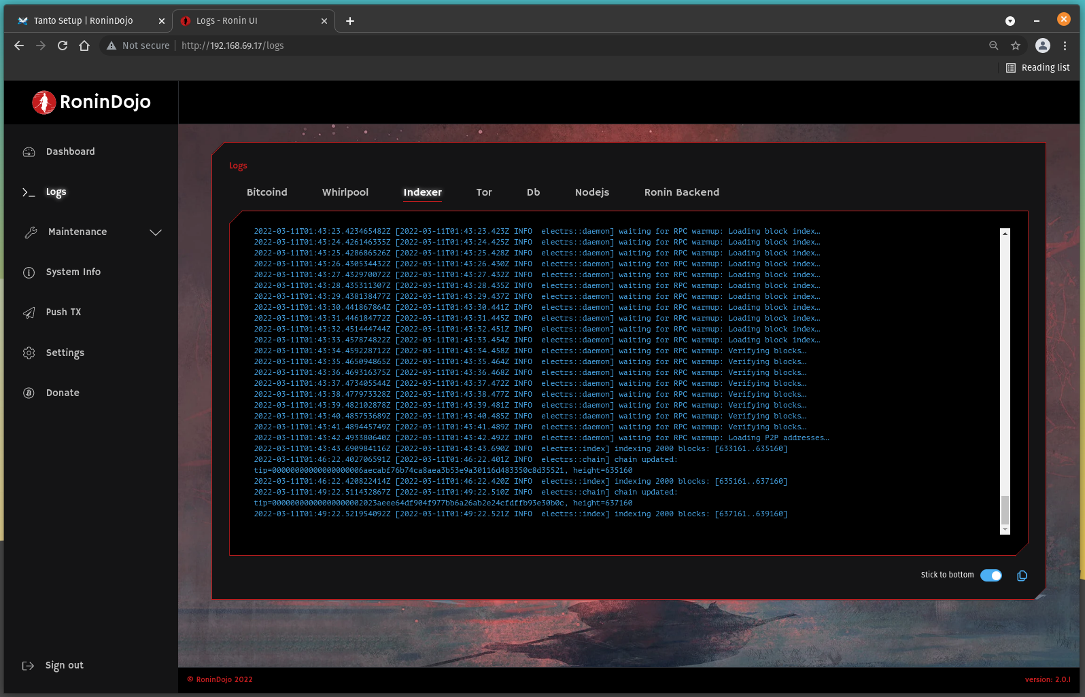Open the tab search dropdown arrow
This screenshot has height=697, width=1085.
point(1010,21)
